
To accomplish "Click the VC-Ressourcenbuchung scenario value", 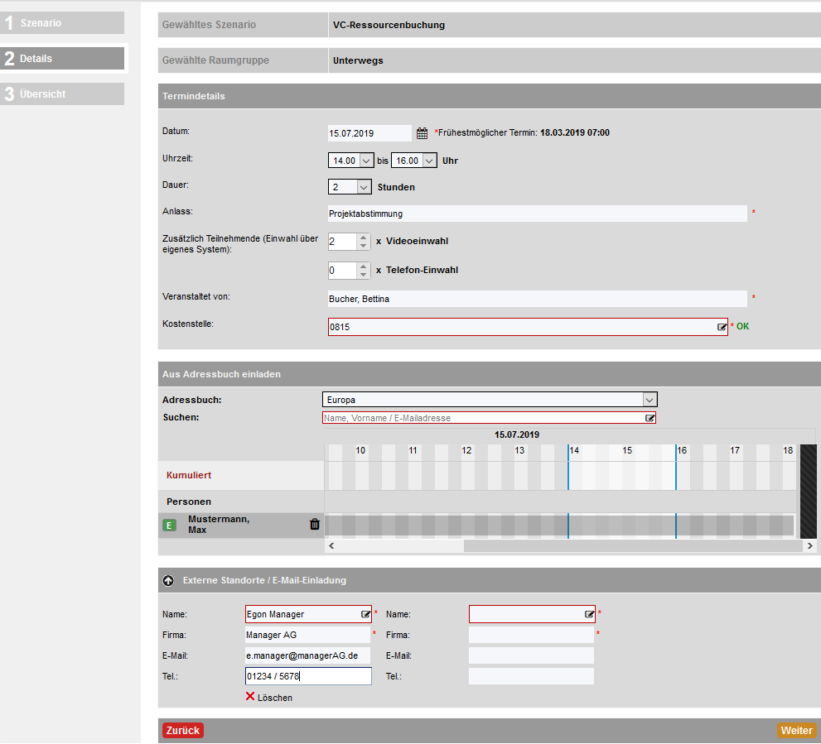I will click(x=389, y=25).
